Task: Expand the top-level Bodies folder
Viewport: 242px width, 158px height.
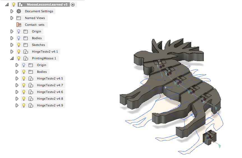Action: tap(12, 38)
